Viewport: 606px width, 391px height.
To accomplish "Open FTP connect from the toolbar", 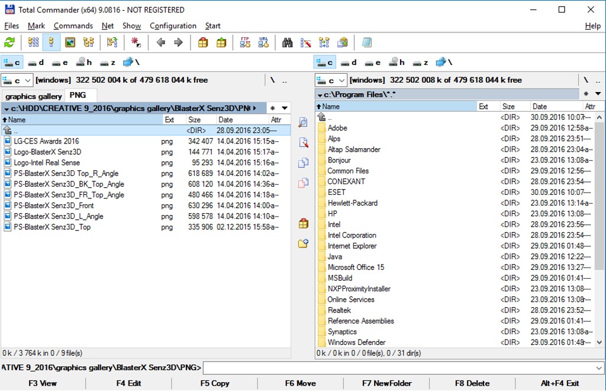I will (245, 43).
